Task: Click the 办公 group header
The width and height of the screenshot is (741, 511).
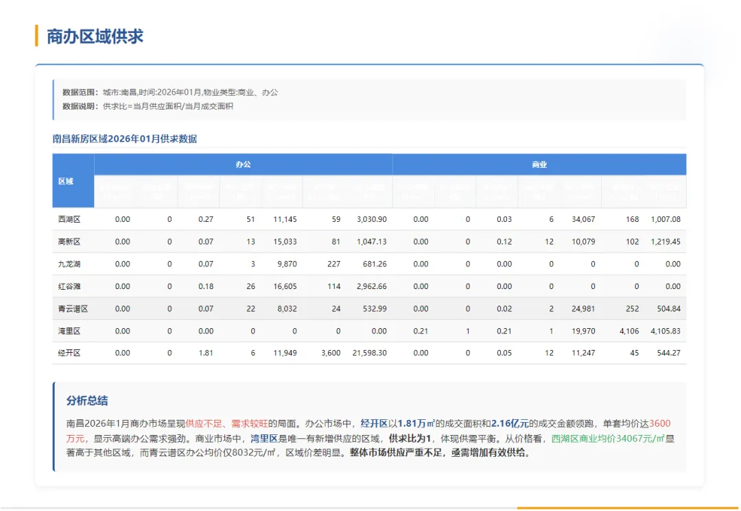Action: click(x=244, y=164)
